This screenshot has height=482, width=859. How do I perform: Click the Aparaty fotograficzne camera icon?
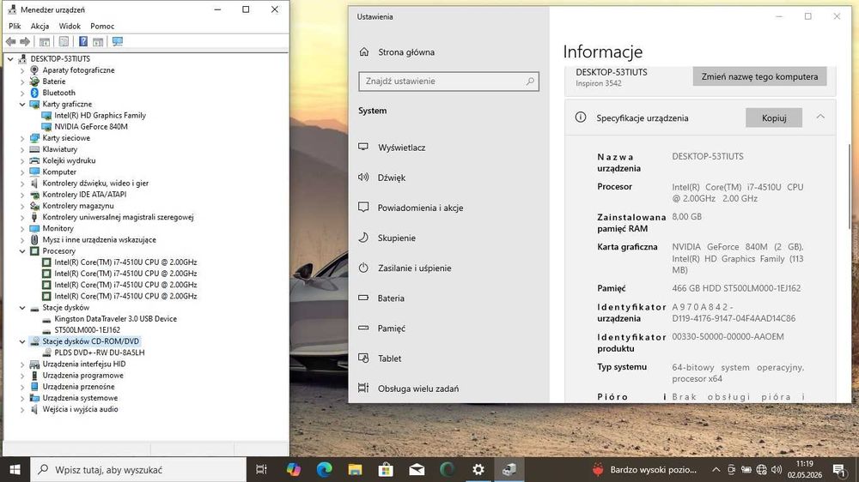34,70
